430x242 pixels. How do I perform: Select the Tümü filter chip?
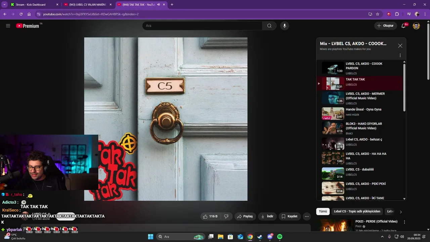pos(322,211)
